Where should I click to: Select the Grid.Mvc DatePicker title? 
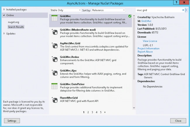[x=72, y=84]
